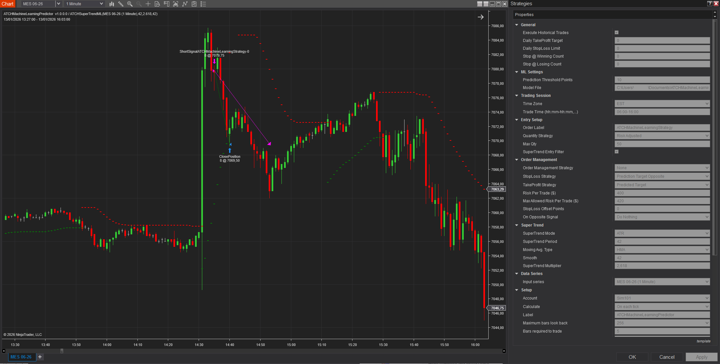Viewport: 720px width, 364px height.
Task: Click the OK button
Action: tap(632, 357)
